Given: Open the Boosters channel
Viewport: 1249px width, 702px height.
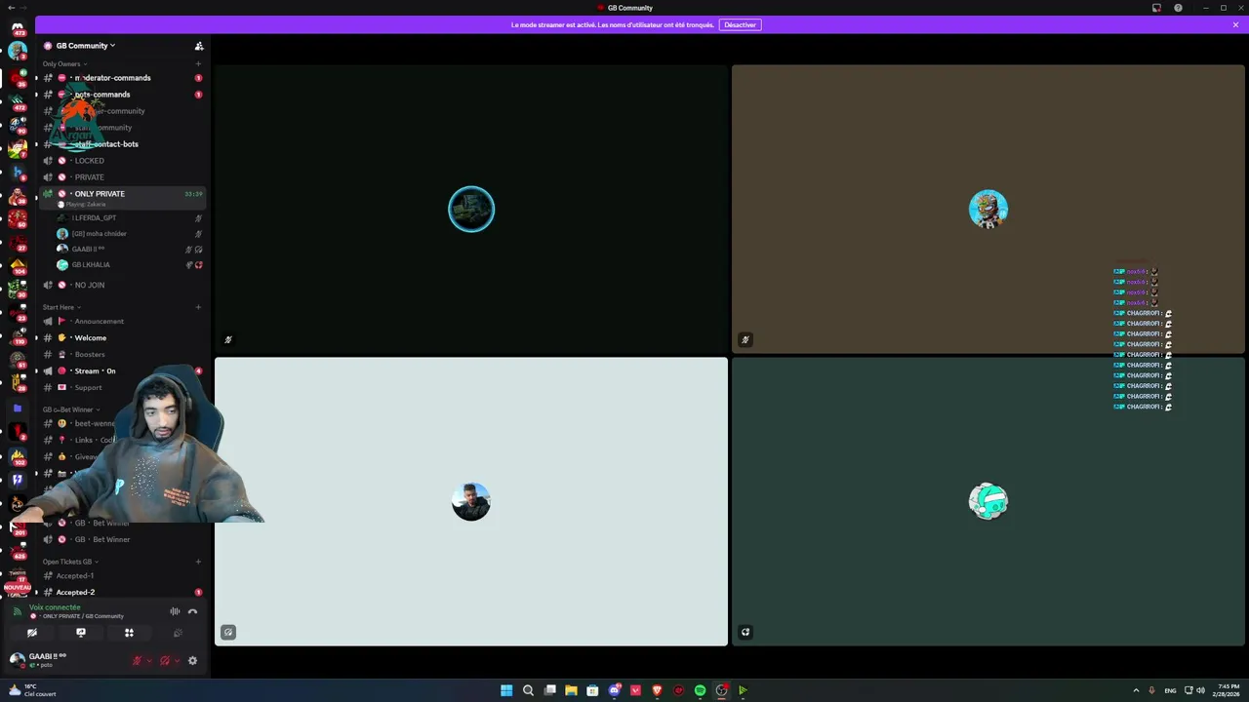Looking at the screenshot, I should [122, 355].
